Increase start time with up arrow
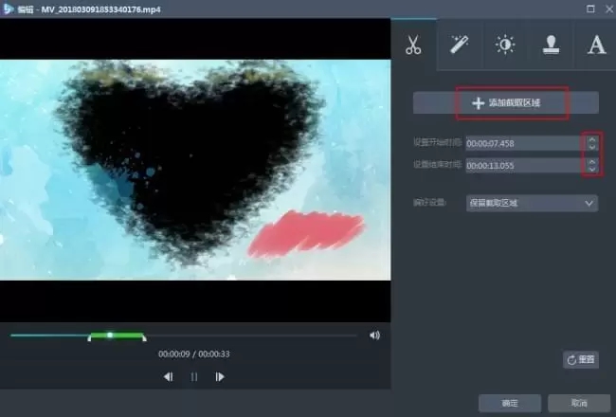The height and width of the screenshot is (417, 616). pyautogui.click(x=592, y=138)
